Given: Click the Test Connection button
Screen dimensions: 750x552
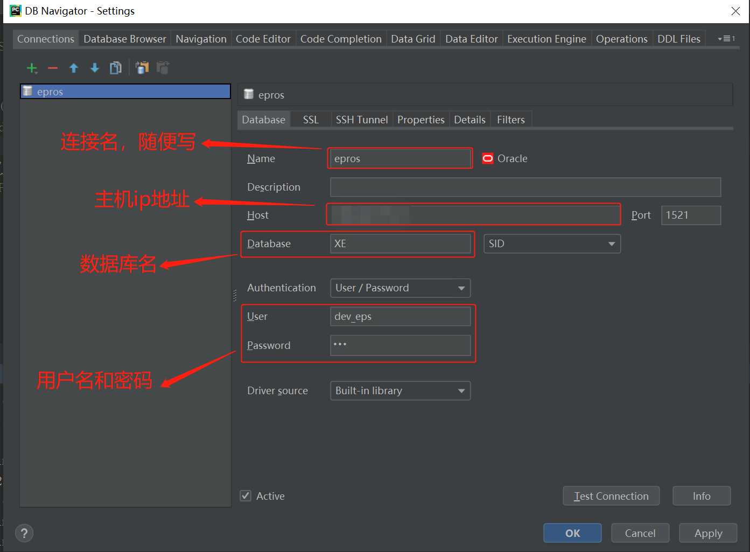Looking at the screenshot, I should pos(611,496).
